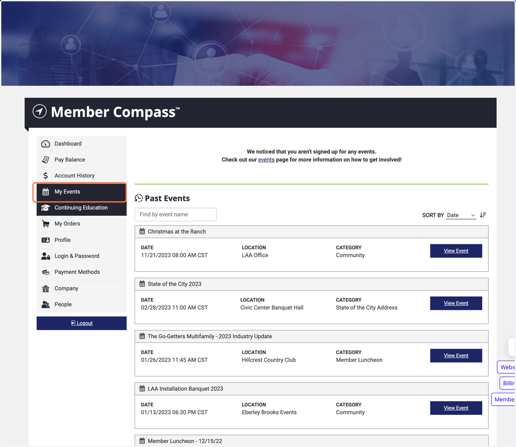
Task: Open Login & Password menu item
Action: click(x=82, y=256)
